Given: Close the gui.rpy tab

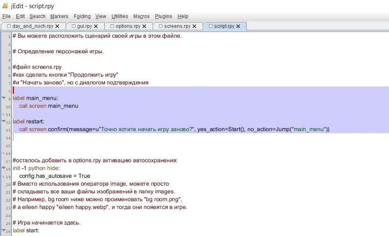Looking at the screenshot, I should [96, 26].
